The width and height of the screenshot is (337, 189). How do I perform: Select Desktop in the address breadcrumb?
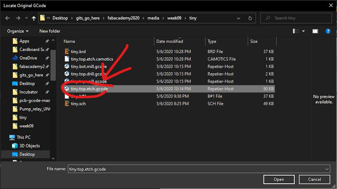click(60, 18)
